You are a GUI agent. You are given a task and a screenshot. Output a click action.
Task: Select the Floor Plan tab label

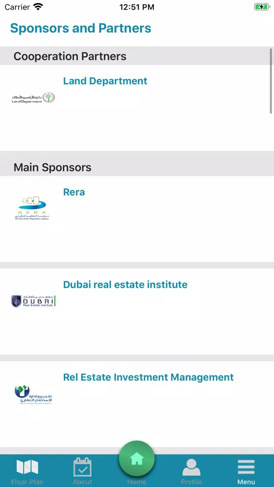coord(27,482)
